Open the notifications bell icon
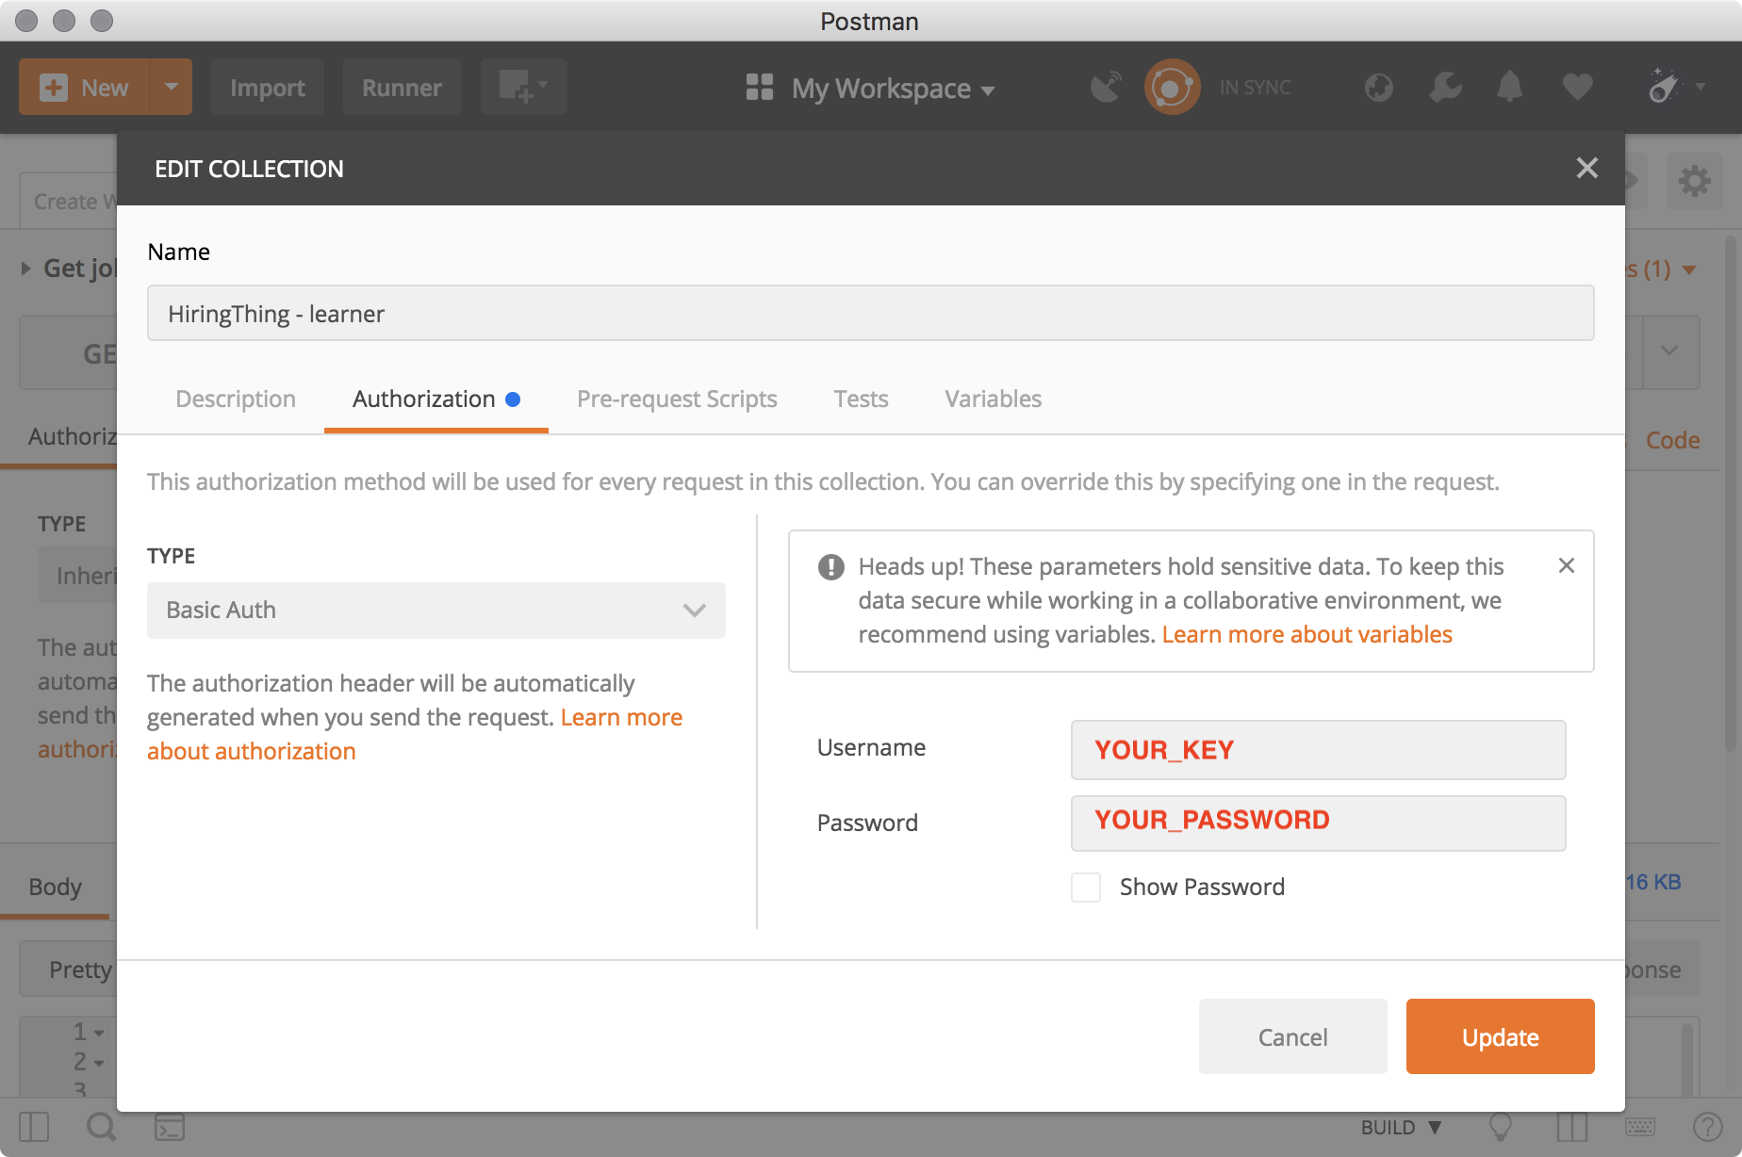 (1510, 88)
